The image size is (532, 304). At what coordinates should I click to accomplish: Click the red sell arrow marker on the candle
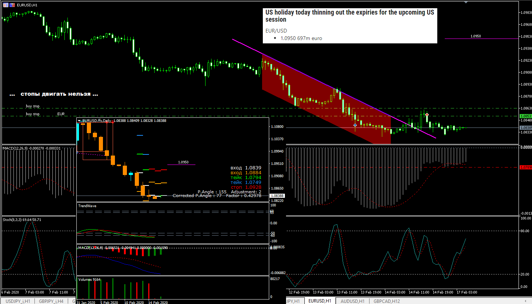tap(427, 115)
